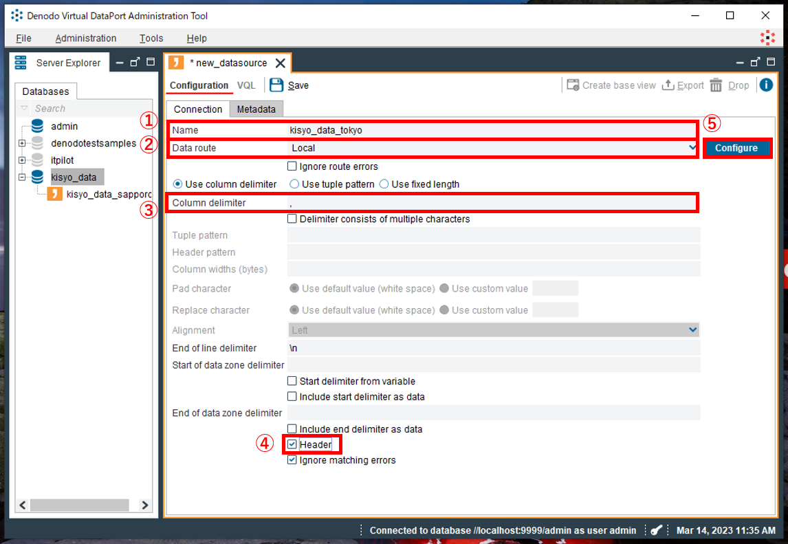
Task: Click the key icon in the status bar
Action: (655, 530)
